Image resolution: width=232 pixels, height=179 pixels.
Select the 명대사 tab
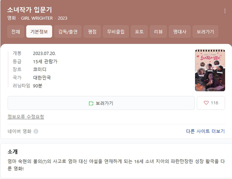(x=180, y=31)
